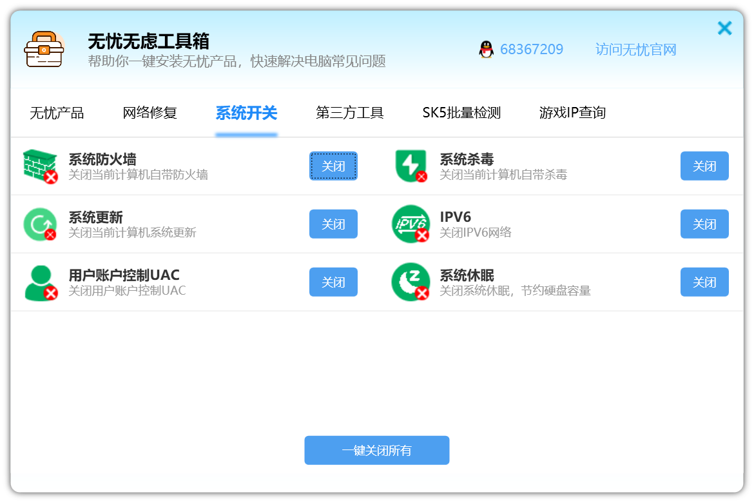The image size is (754, 503).
Task: Turn off system updates (系统更新)
Action: [x=333, y=224]
